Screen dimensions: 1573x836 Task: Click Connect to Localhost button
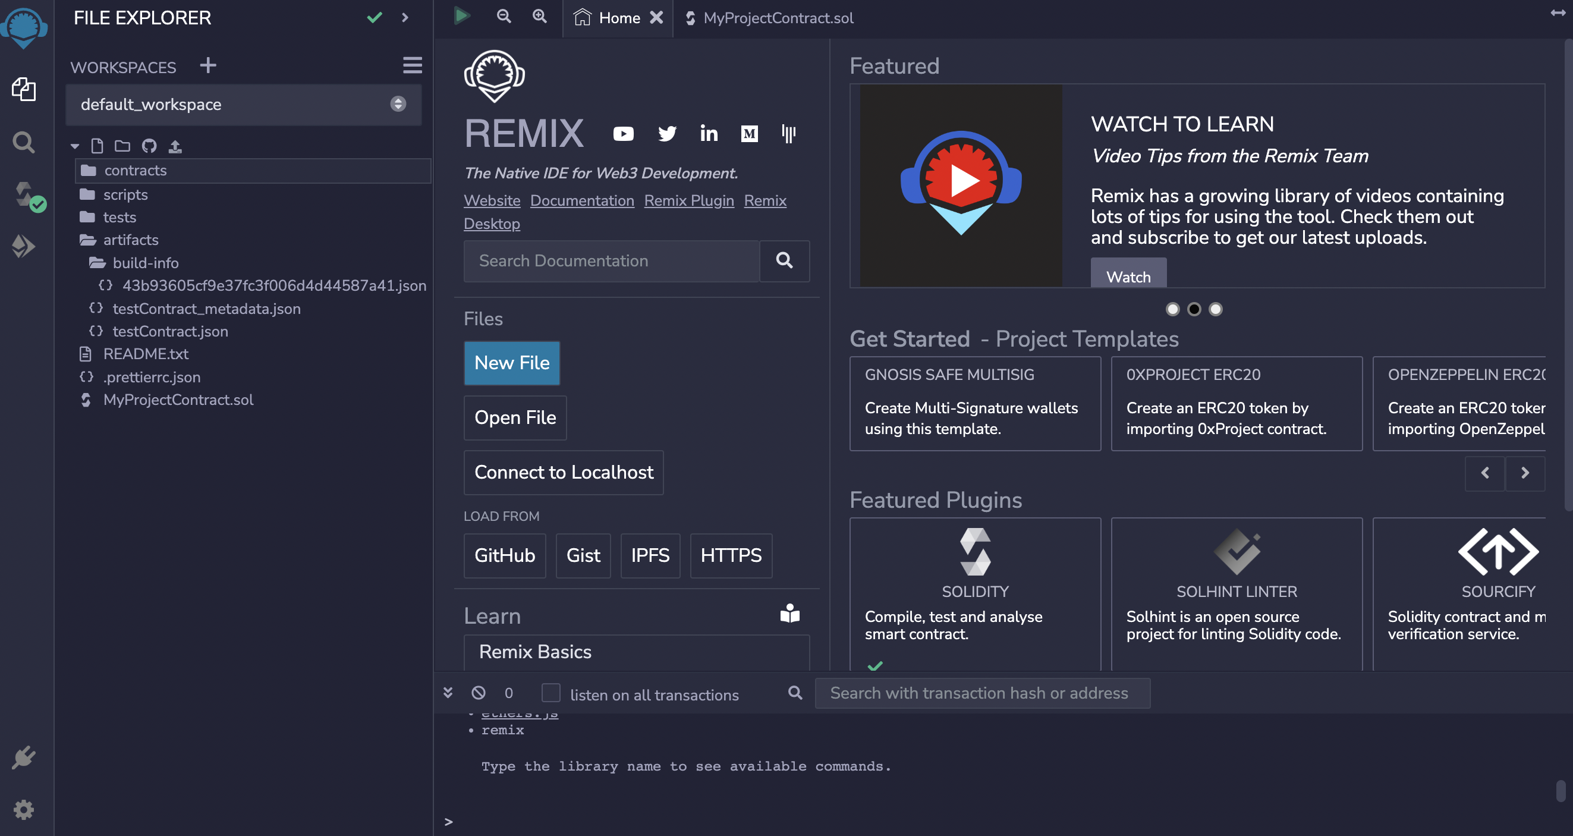click(x=564, y=473)
